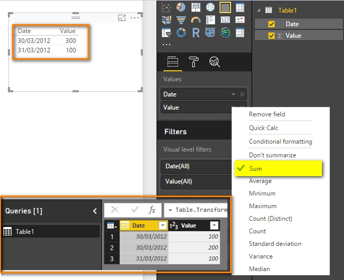Screen dimensions: 344x280
Task: Choose the donut chart visualization
Action: tap(181, 33)
